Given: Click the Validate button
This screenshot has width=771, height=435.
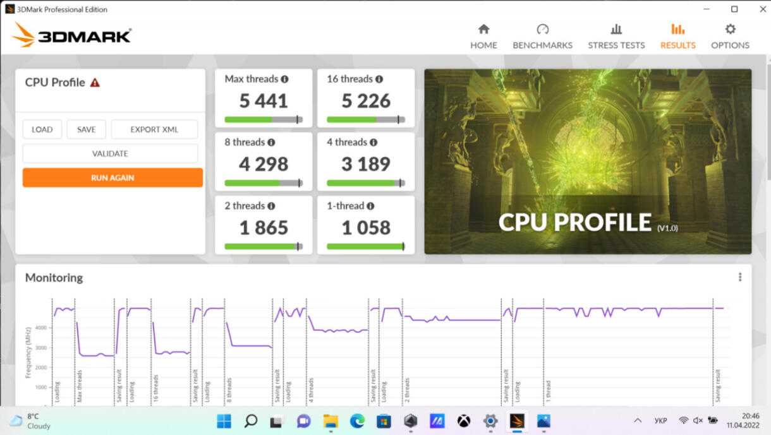Looking at the screenshot, I should pyautogui.click(x=110, y=153).
